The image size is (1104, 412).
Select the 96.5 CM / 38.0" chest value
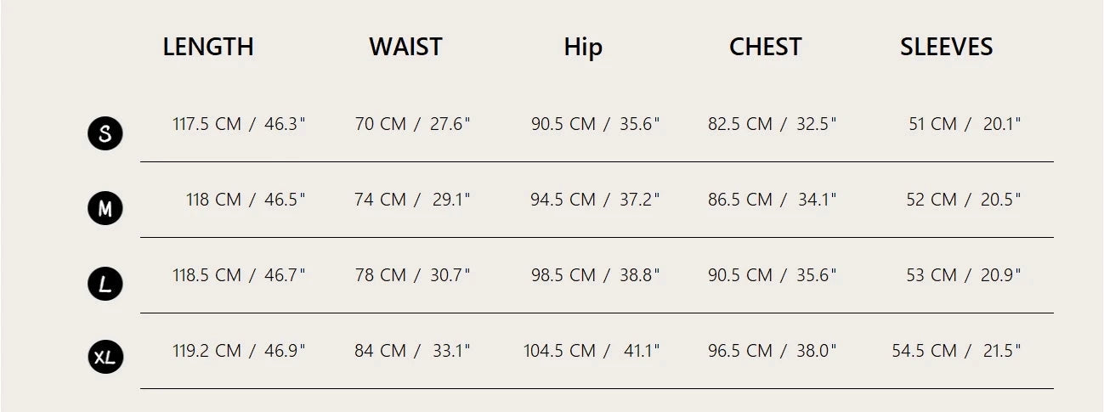pyautogui.click(x=772, y=351)
